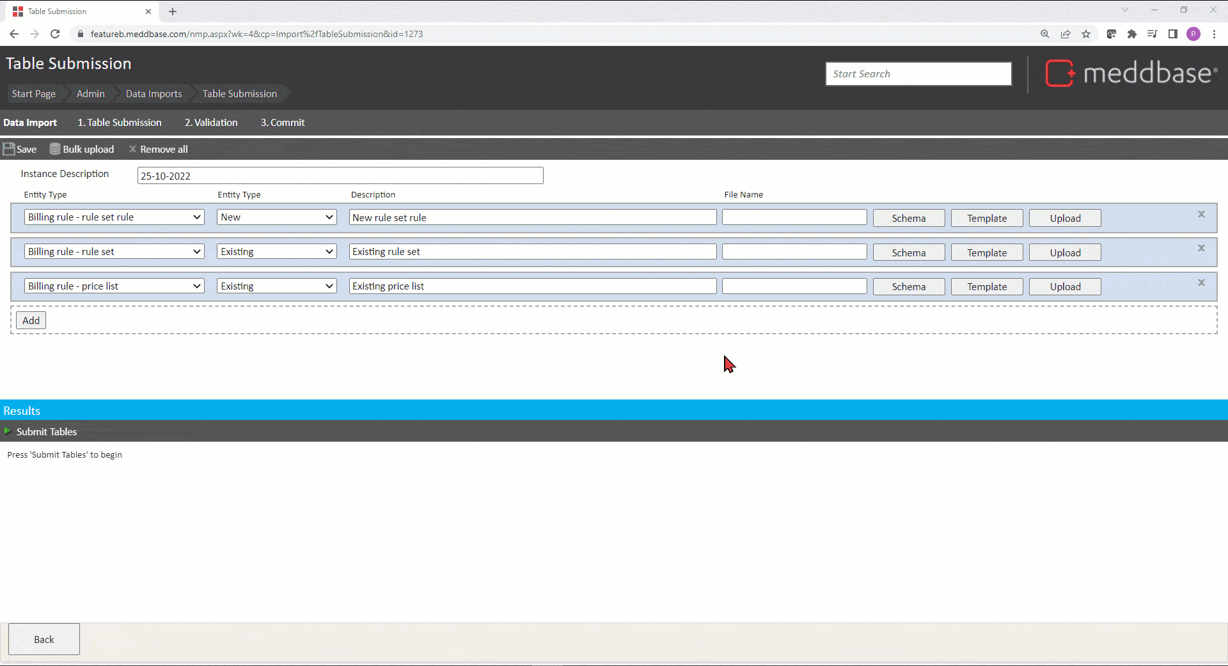Click Upload button for Existing rule set
The width and height of the screenshot is (1228, 666).
pyautogui.click(x=1065, y=252)
